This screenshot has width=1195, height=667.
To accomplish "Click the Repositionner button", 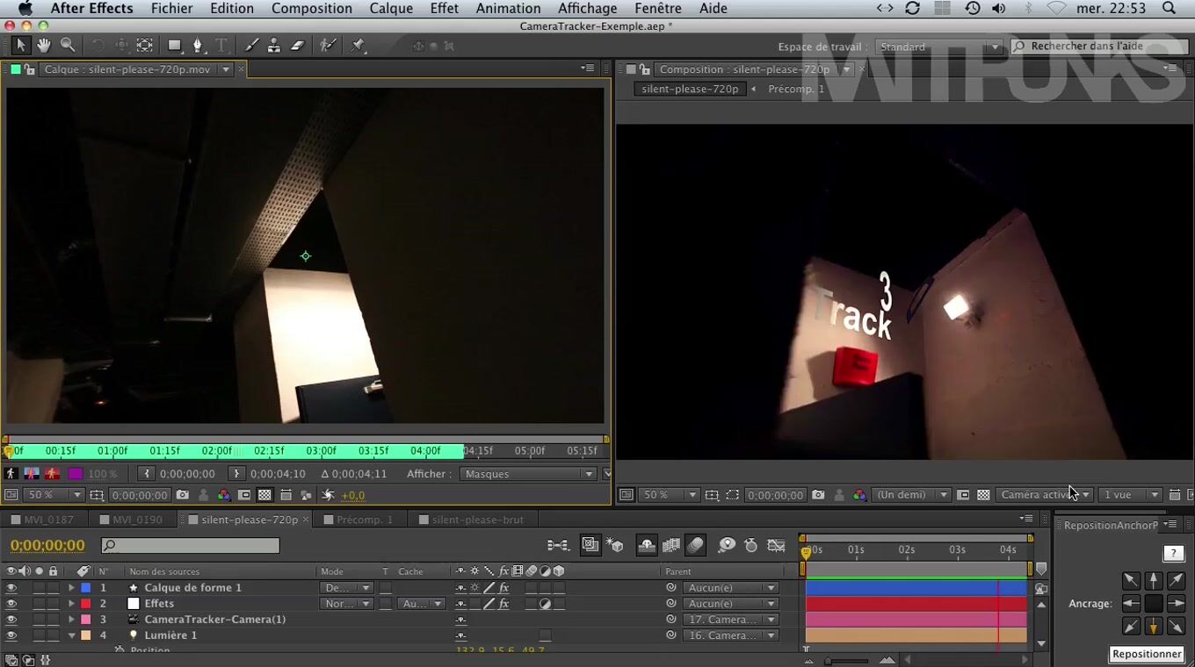I will click(x=1147, y=654).
